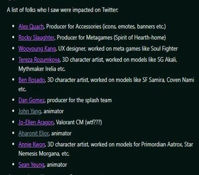The width and height of the screenshot is (199, 175).
Task: Click the 'Mythmaker Irelia etc.' line
Action: (x=42, y=69)
